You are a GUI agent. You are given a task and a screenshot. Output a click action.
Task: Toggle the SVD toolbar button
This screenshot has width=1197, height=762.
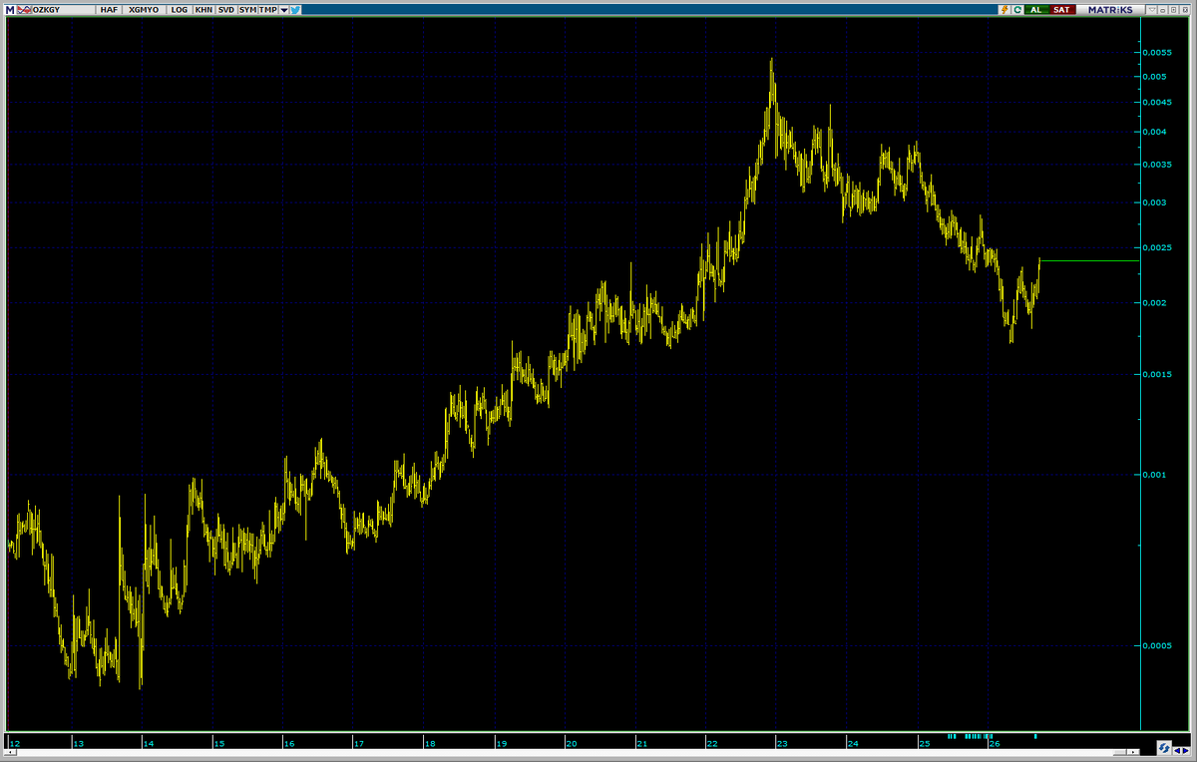[x=226, y=10]
